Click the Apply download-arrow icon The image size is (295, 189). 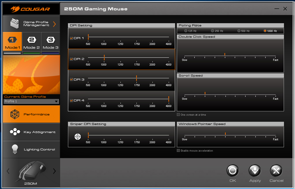click(x=255, y=171)
